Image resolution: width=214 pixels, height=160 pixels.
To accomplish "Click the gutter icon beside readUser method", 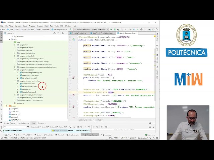I will [x=74, y=95].
